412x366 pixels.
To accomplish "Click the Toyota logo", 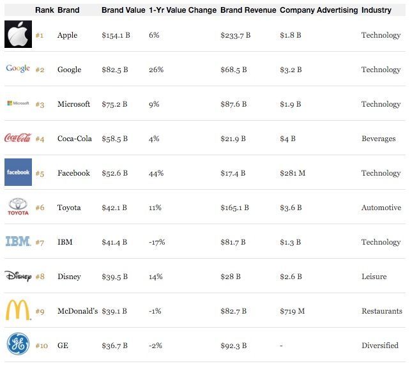I will [x=18, y=207].
